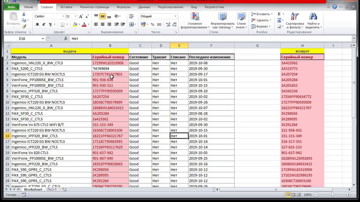Image resolution: width=360 pixels, height=202 pixels.
Task: Click the font color red A icon
Action: point(84,24)
